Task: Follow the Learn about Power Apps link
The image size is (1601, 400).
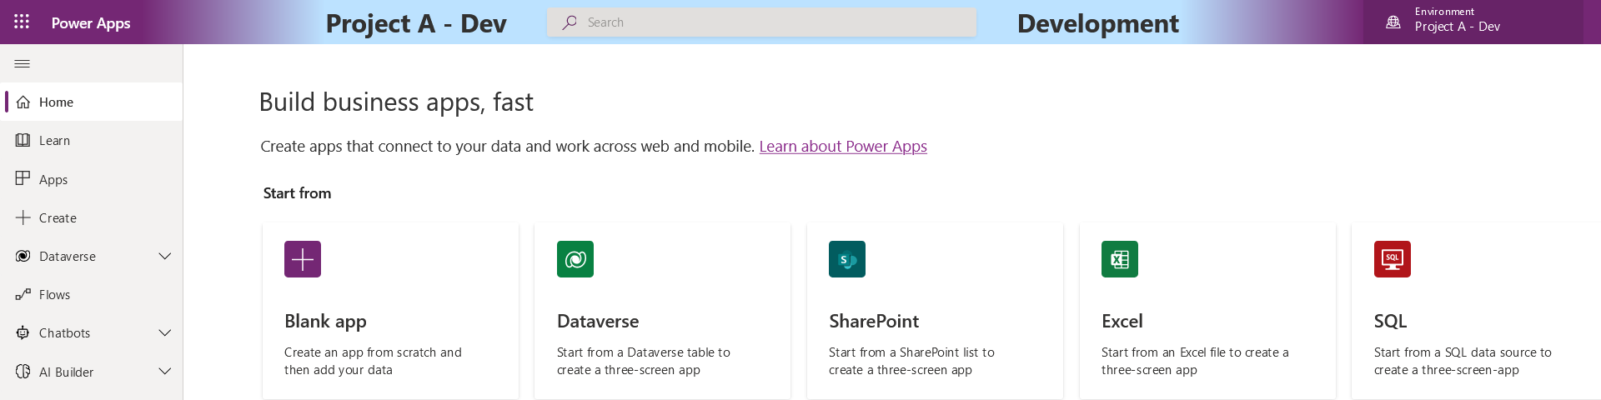Action: (843, 147)
